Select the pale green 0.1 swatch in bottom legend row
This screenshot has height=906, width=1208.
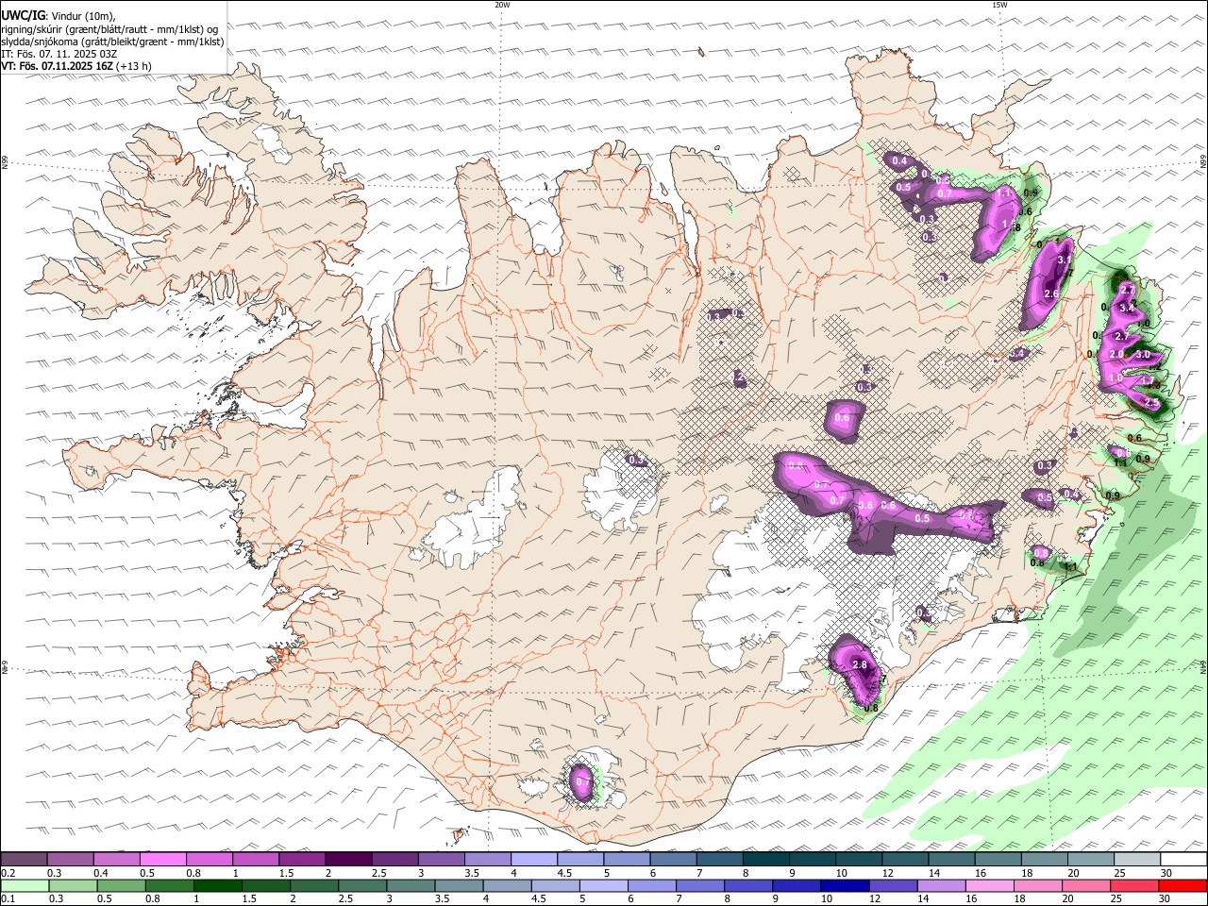(24, 885)
